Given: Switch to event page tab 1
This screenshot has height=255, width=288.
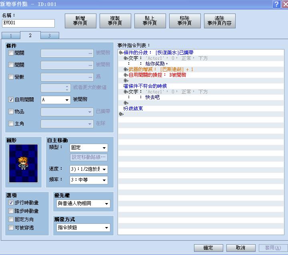Looking at the screenshot, I should point(11,36).
